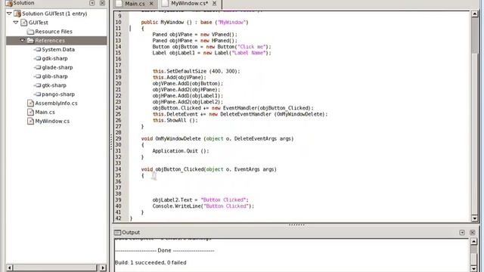
Task: Click the pango-sharp reference icon
Action: coord(38,94)
